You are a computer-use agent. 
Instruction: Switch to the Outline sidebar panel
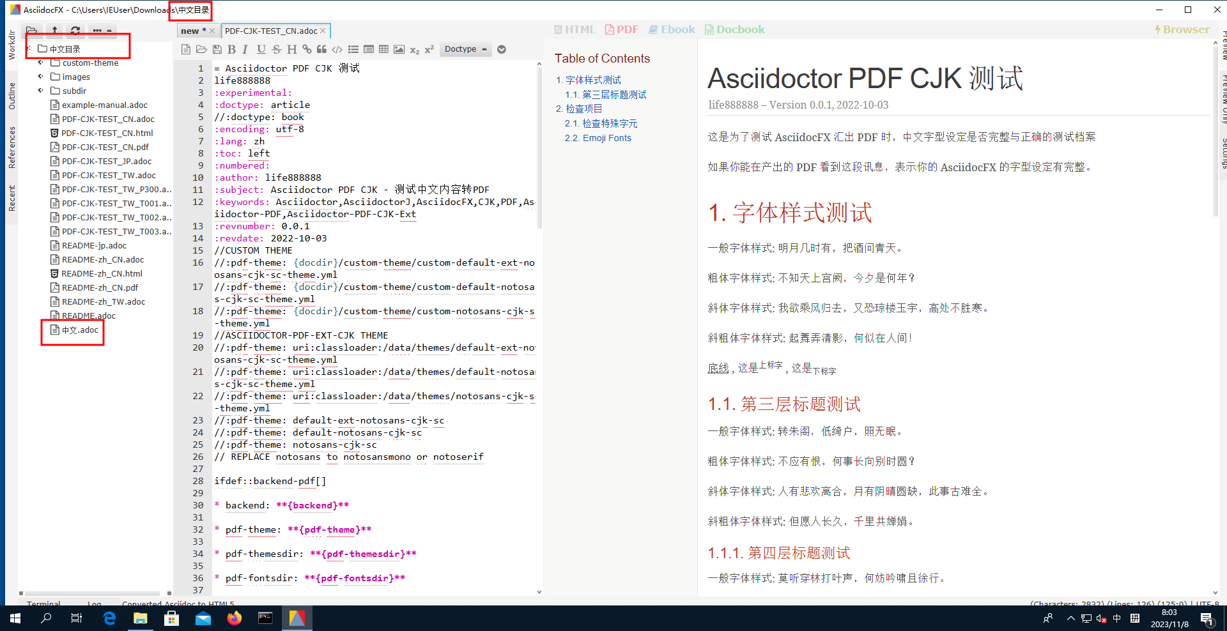[11, 95]
